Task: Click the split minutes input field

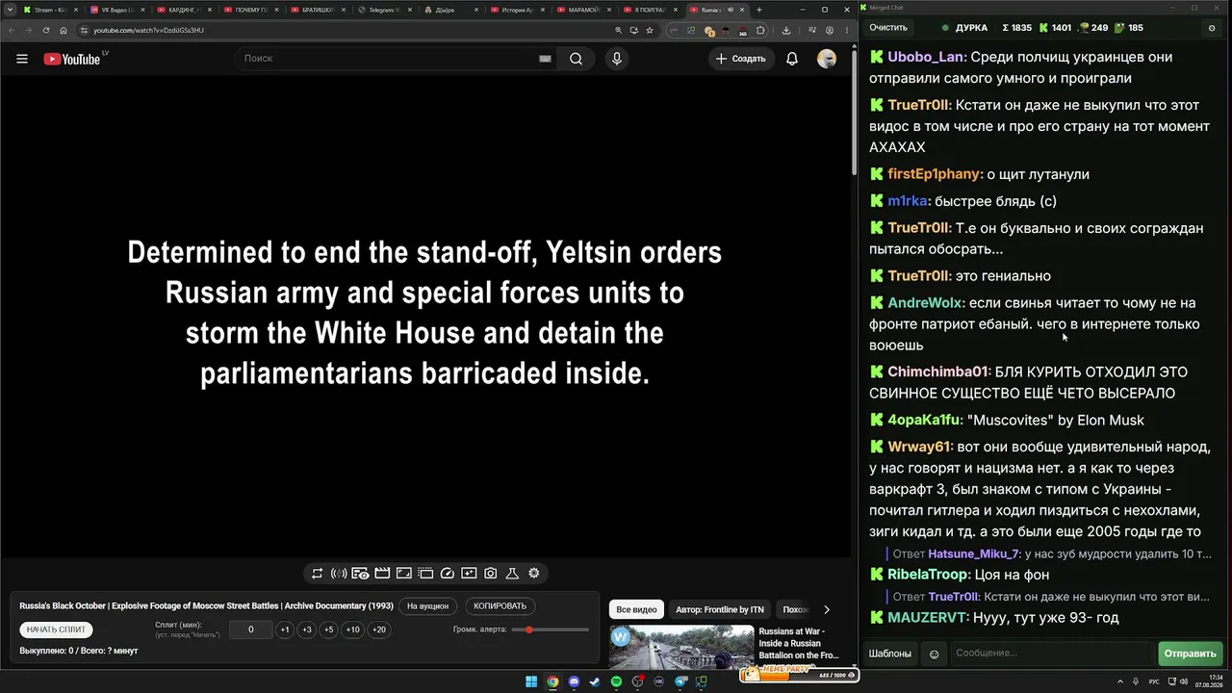Action: pos(251,629)
